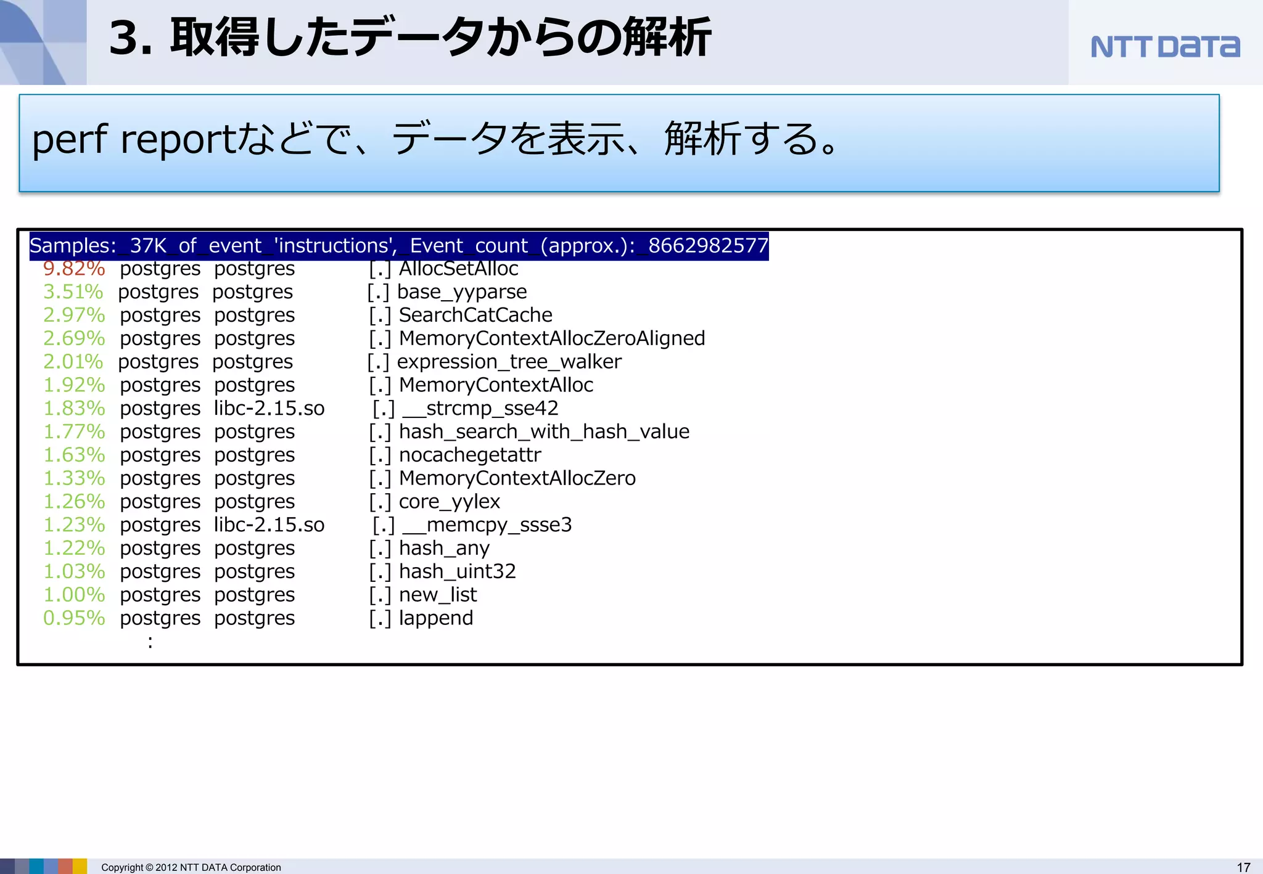Click the 2.97% percentage value
1263x874 pixels.
point(74,315)
